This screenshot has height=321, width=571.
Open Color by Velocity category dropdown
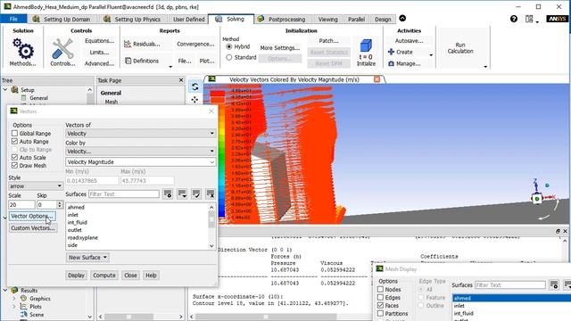tap(141, 151)
